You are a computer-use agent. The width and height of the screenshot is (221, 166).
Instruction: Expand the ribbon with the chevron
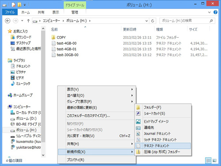pos(210,12)
